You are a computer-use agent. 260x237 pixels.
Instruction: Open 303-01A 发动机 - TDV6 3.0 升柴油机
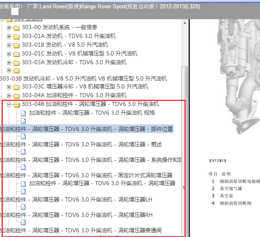[69, 36]
